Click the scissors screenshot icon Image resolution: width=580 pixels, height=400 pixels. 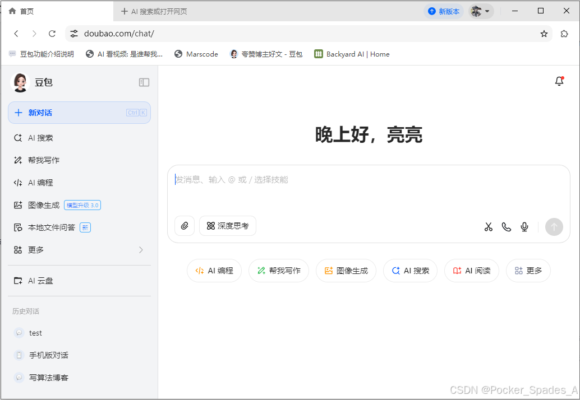(488, 227)
